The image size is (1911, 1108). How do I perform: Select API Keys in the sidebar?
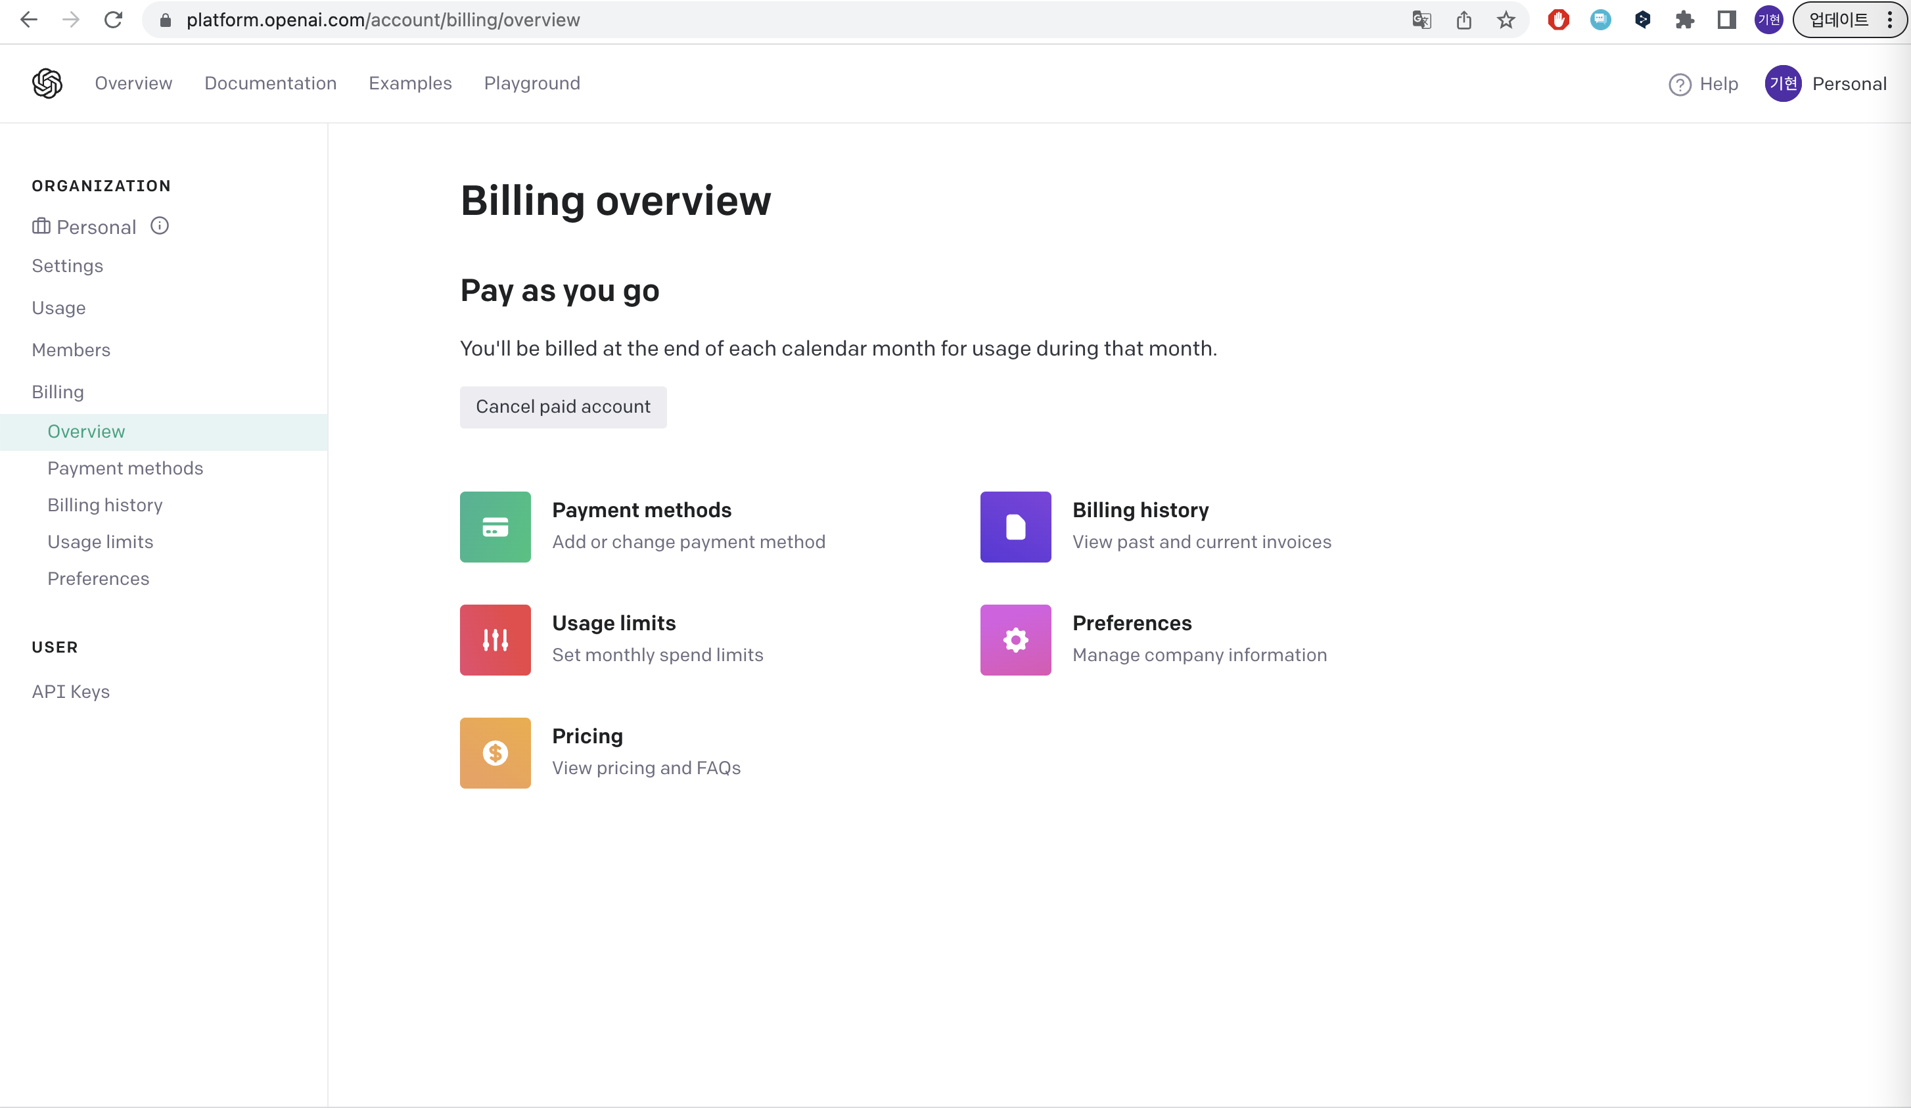(70, 691)
